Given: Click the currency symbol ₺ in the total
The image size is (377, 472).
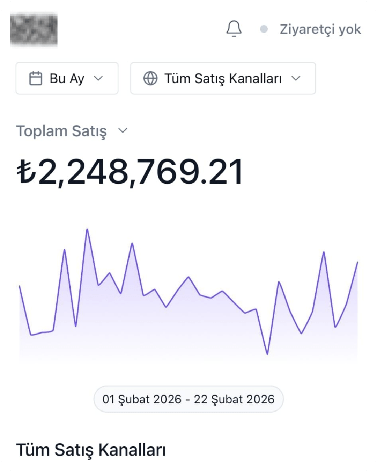Looking at the screenshot, I should click(x=26, y=172).
